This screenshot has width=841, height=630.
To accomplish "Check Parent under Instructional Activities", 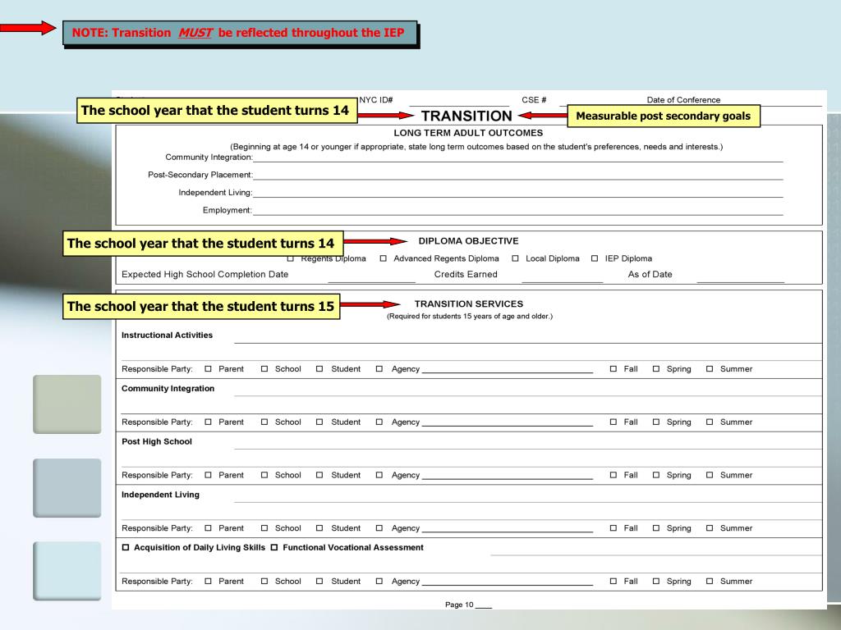I will [x=208, y=368].
